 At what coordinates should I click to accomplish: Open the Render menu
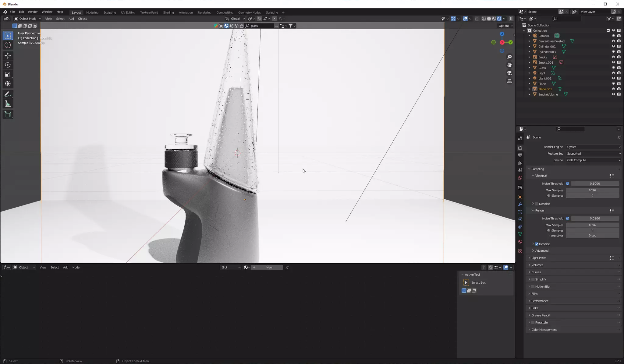pyautogui.click(x=33, y=12)
